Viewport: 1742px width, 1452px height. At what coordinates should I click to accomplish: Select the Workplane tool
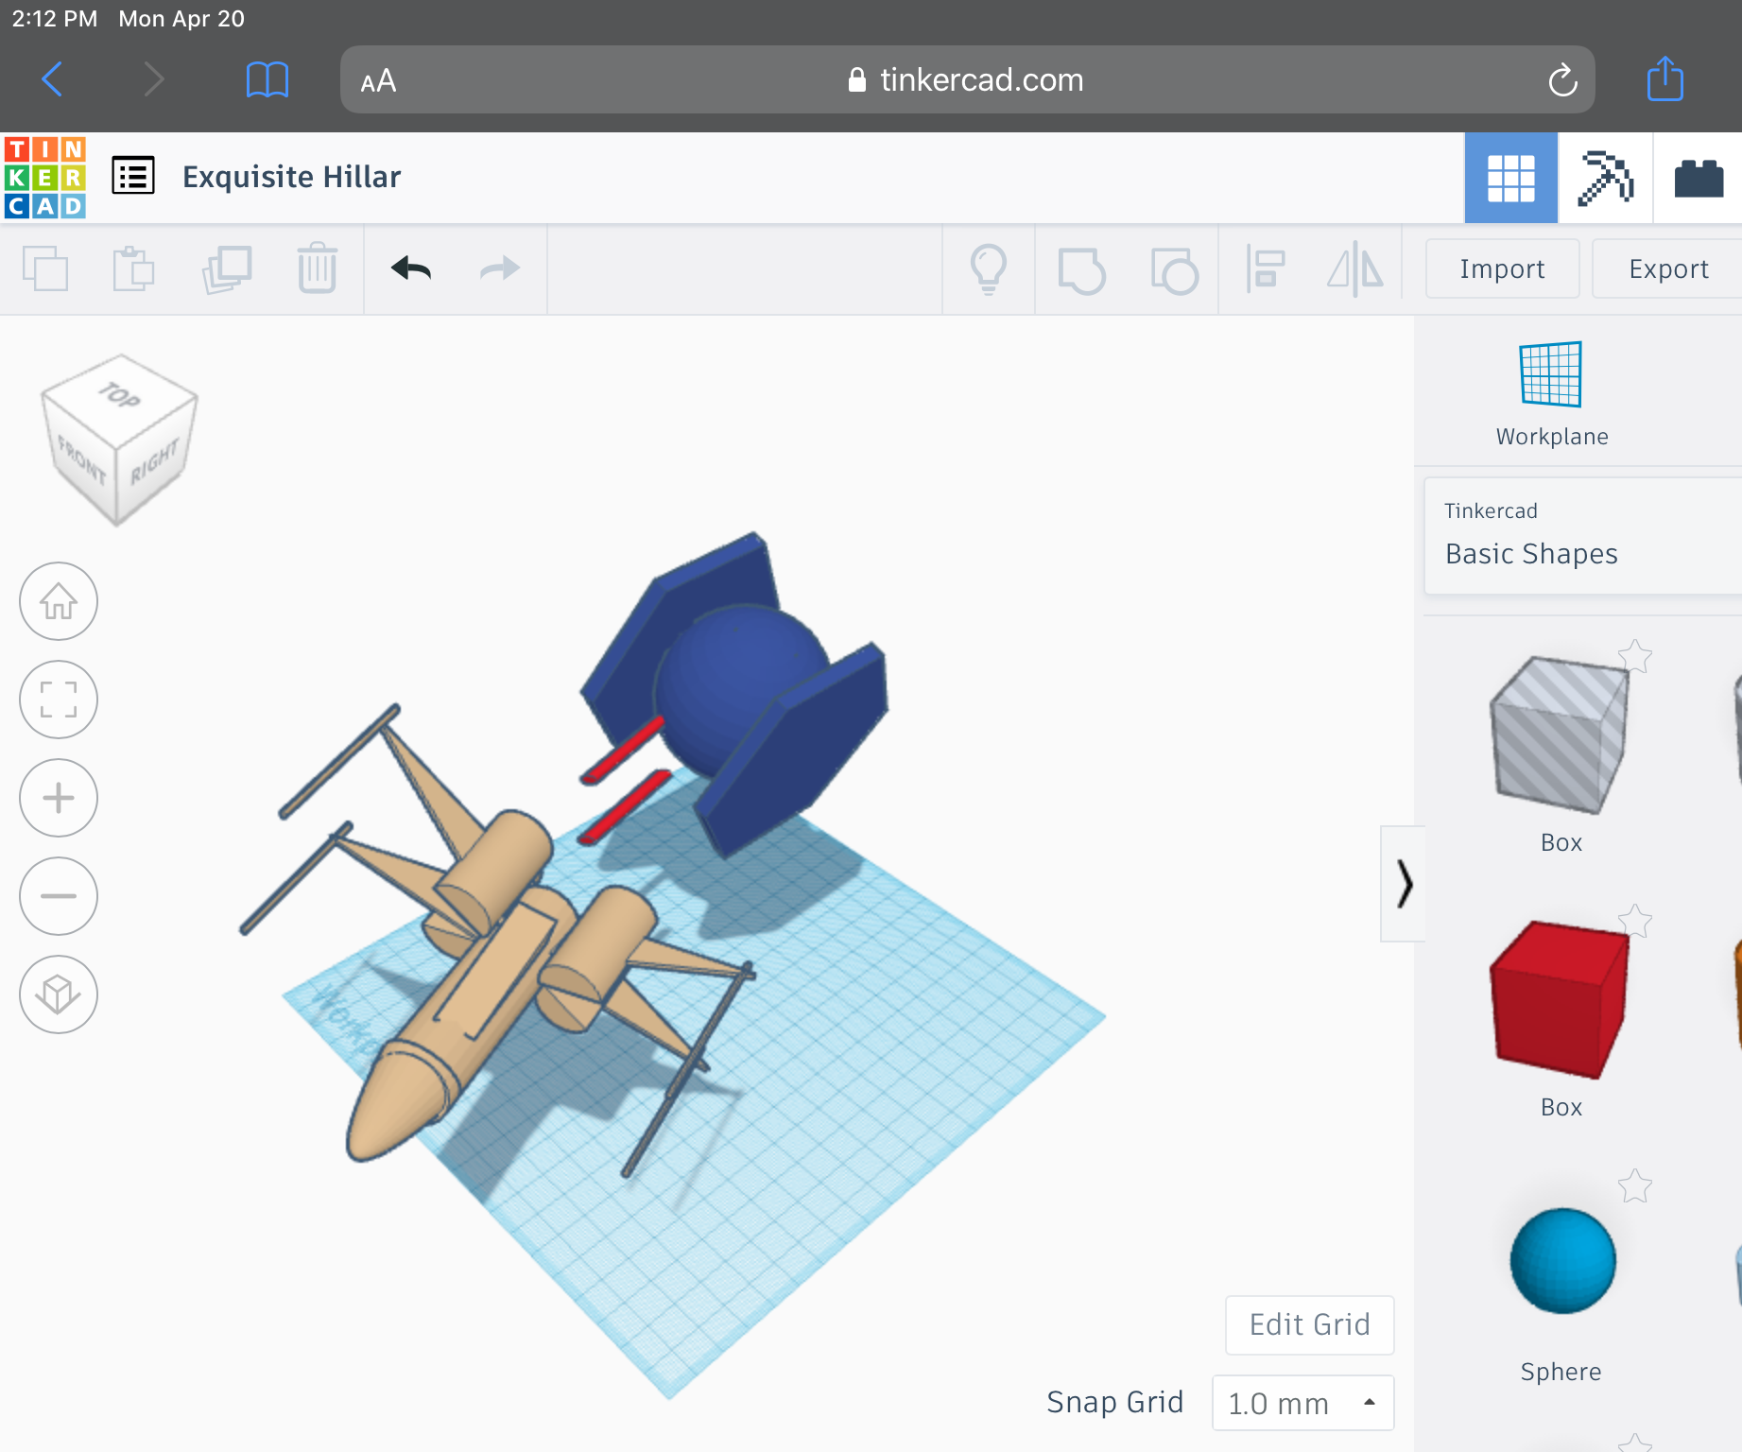point(1551,394)
